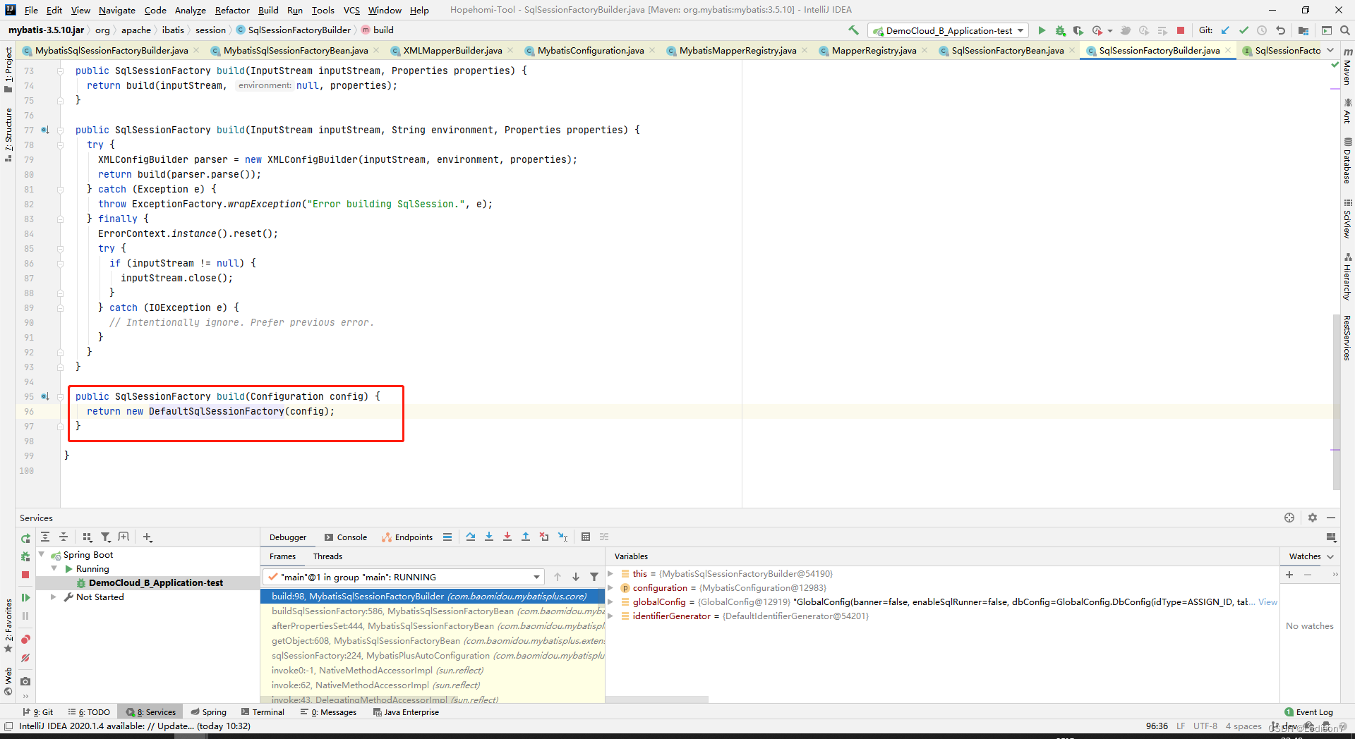Open run configuration dropdown DemoCloud_B_Application-test
This screenshot has width=1355, height=739.
tap(948, 30)
